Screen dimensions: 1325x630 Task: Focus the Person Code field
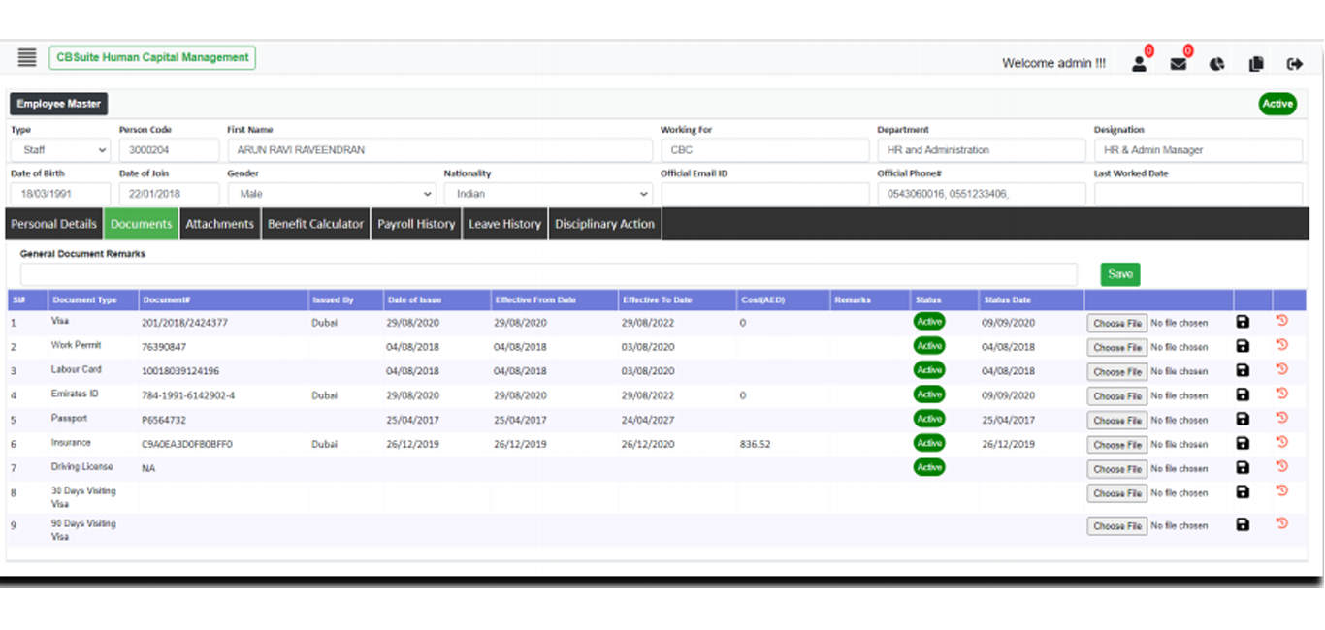(170, 150)
